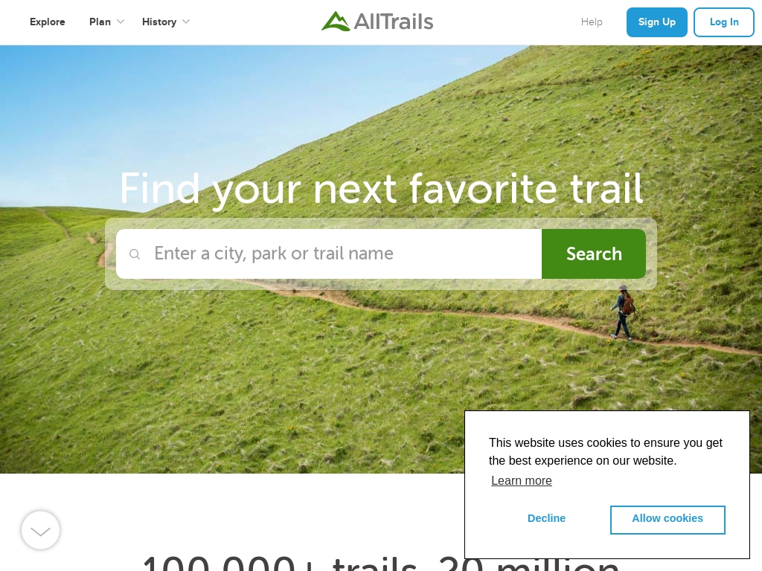Click the Log In button
Viewport: 762px width, 571px height.
(x=723, y=22)
